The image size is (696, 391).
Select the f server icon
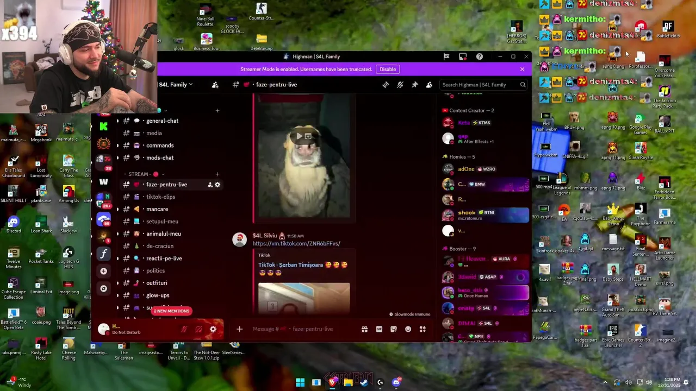click(103, 254)
